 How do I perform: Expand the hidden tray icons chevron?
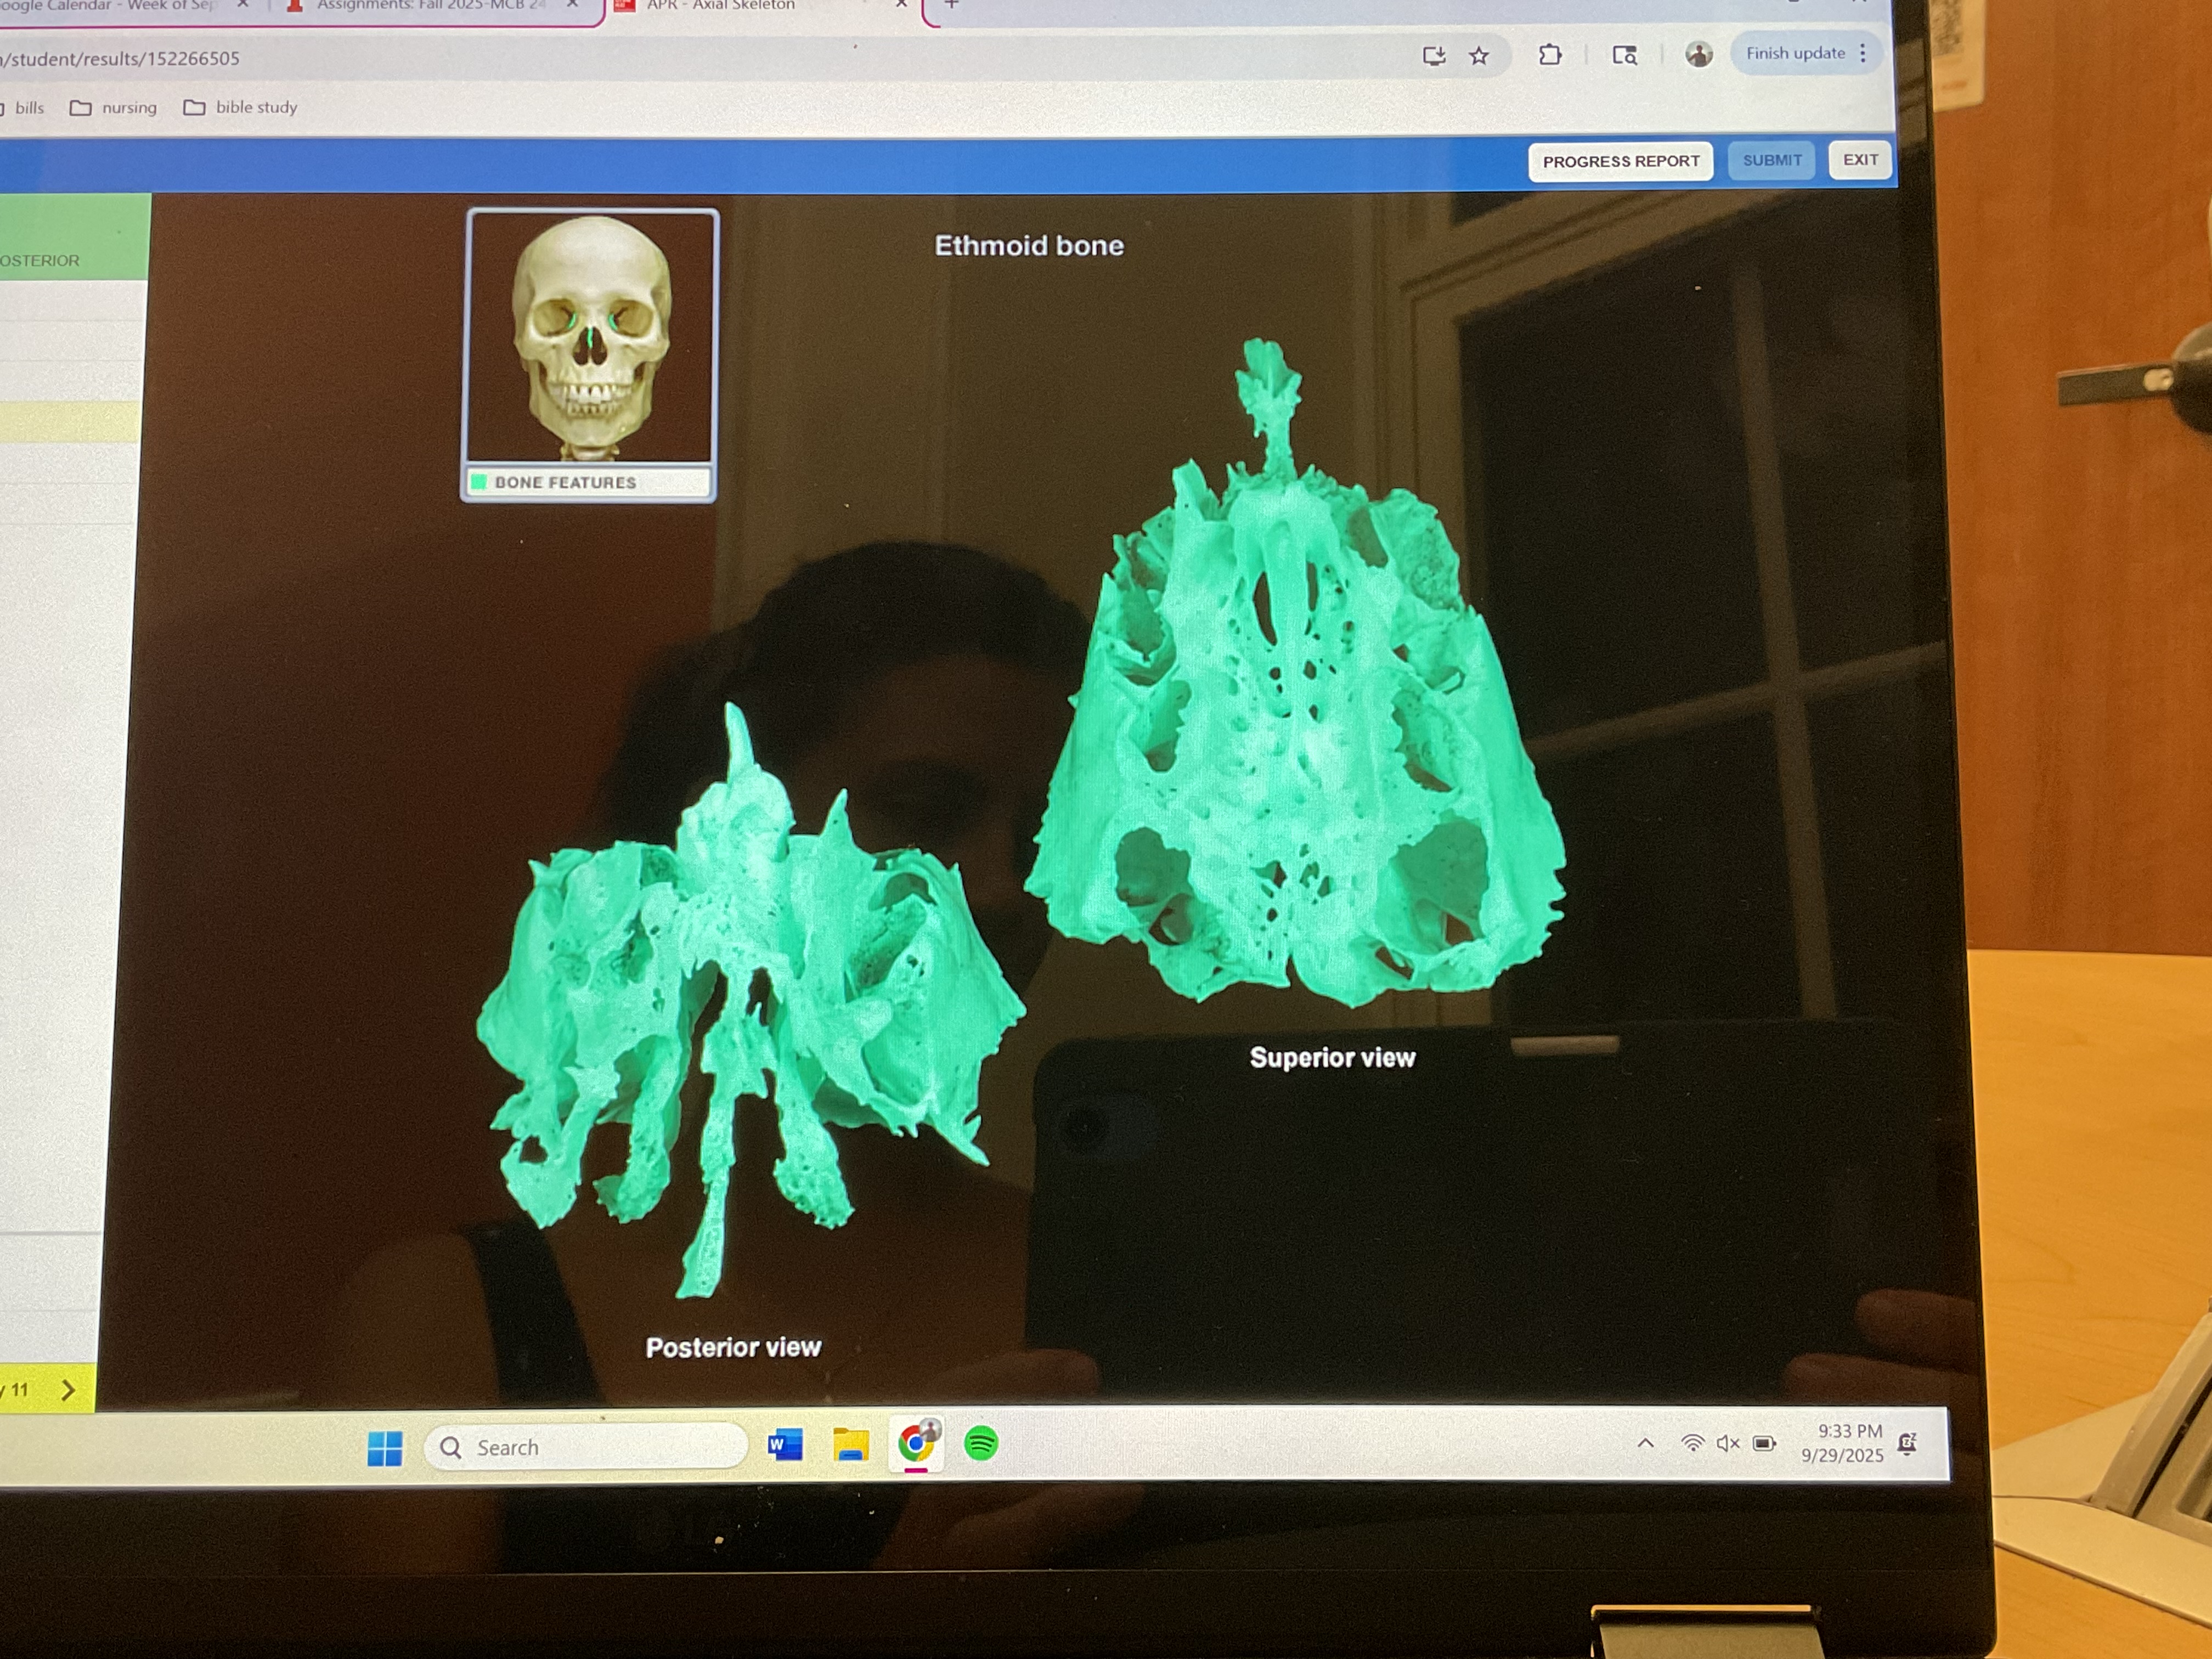pos(1645,1443)
